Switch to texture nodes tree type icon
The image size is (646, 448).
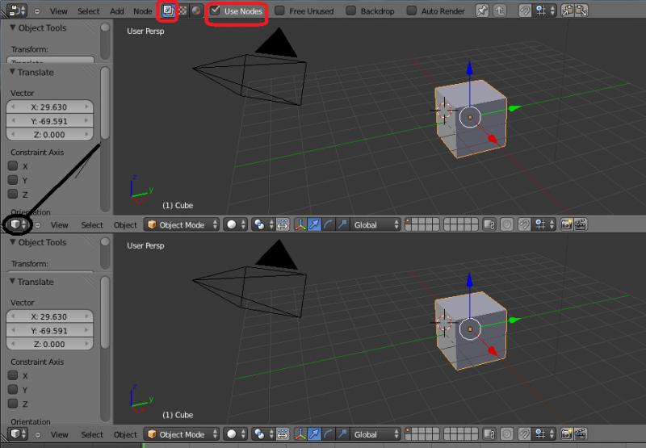coord(182,10)
